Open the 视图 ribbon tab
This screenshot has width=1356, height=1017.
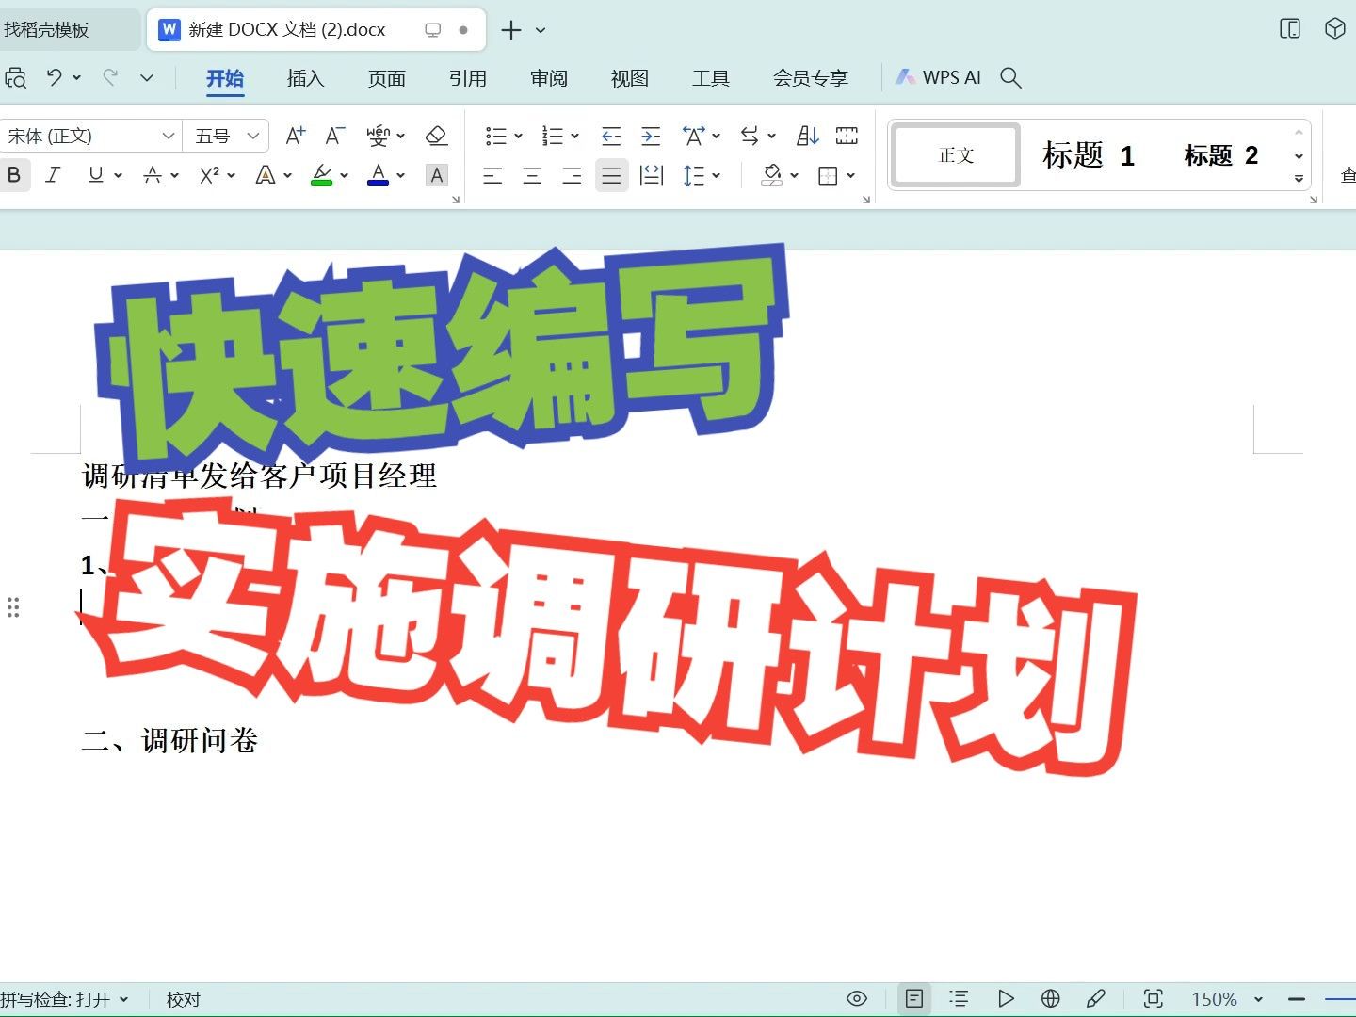629,78
